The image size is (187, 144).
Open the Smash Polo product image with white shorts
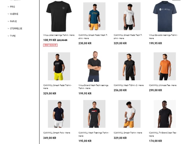(x=59, y=114)
